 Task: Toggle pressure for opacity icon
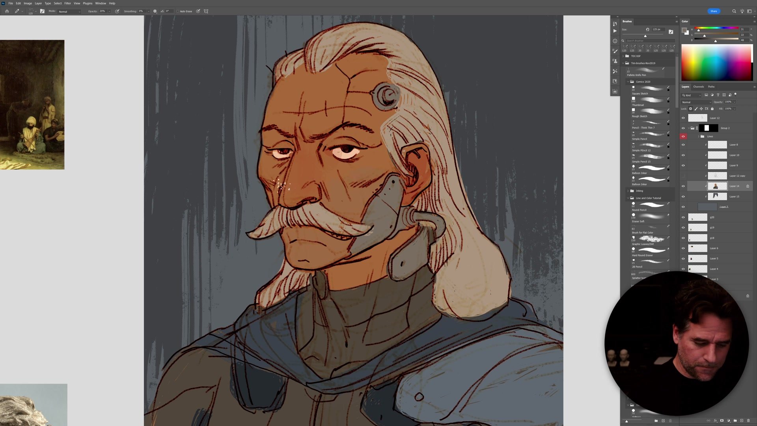coord(117,11)
